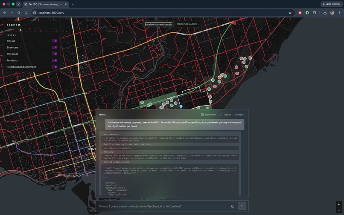Collapse the 'run started' log section
344x215 pixels.
[x=111, y=135]
